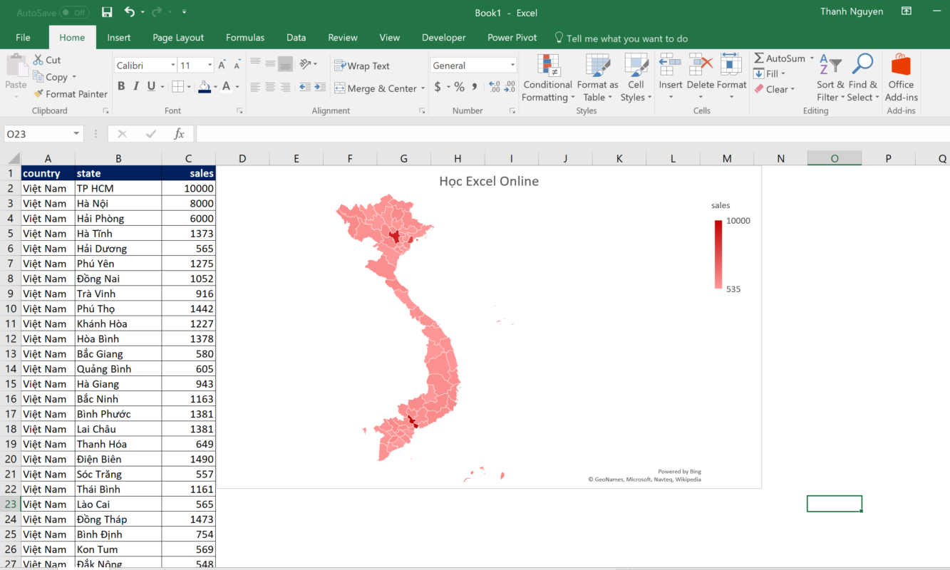Toggle the AutoSave switch
The height and width of the screenshot is (570, 950).
tap(74, 13)
